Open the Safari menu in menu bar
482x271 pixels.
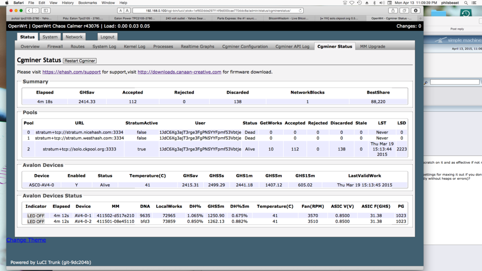pyautogui.click(x=18, y=3)
